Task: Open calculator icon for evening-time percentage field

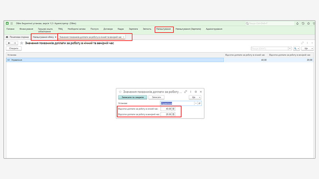Action: coord(173,114)
